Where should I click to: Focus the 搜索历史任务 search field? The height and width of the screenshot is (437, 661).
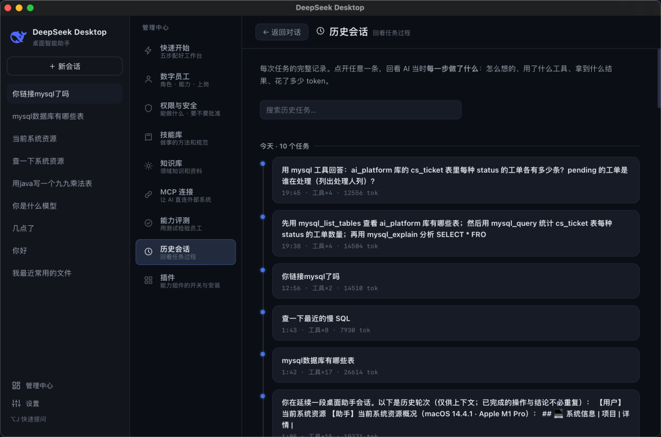tap(360, 110)
